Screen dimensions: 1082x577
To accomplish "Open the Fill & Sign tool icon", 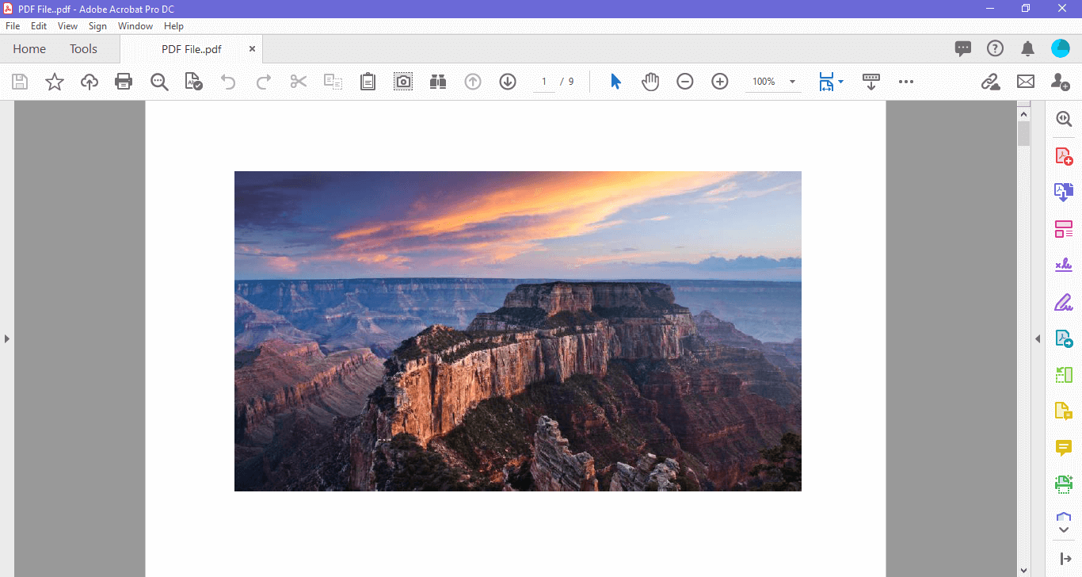I will tap(1064, 302).
